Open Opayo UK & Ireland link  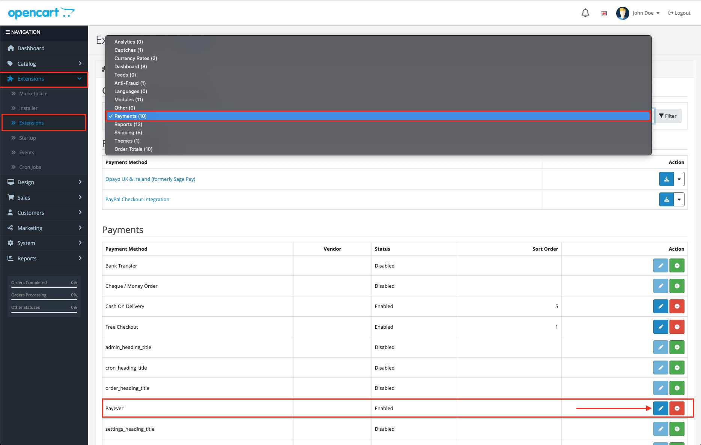pyautogui.click(x=150, y=179)
